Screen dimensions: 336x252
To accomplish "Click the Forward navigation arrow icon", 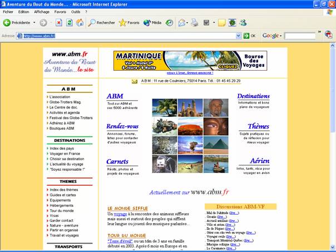I will click(x=43, y=22).
